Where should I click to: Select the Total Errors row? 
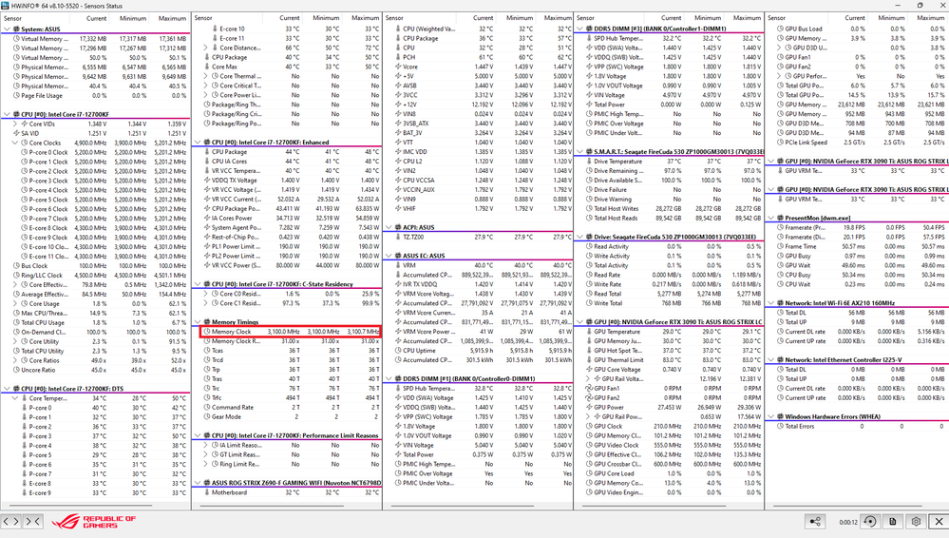point(858,427)
